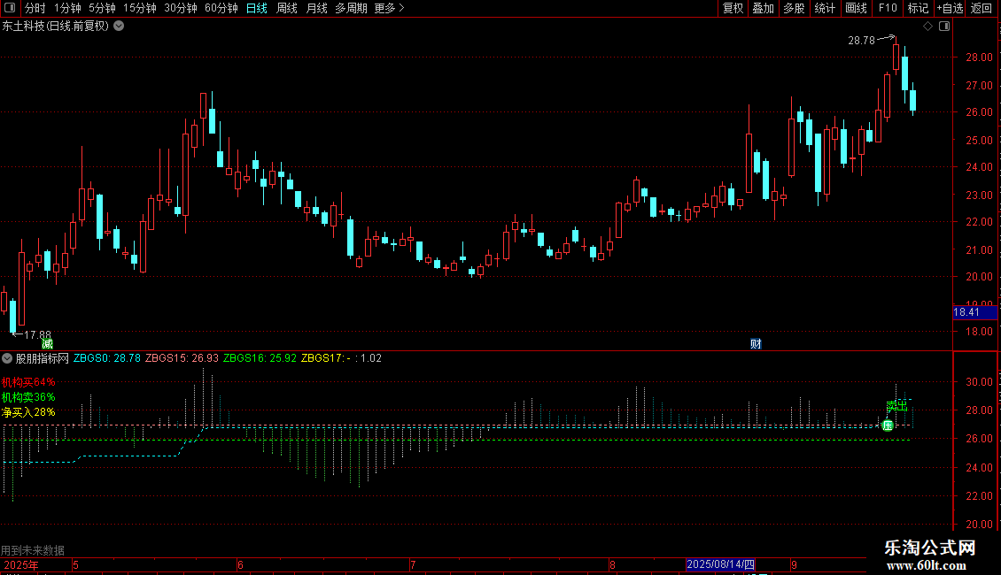The image size is (1001, 575).
Task: Open F10 company info
Action: (888, 8)
